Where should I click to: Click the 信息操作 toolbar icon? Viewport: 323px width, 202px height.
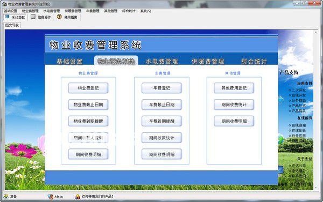[x=33, y=17]
